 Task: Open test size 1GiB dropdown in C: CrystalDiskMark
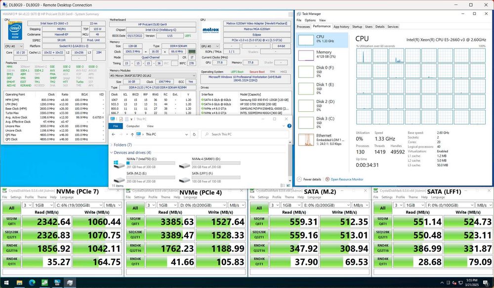[x=43, y=205]
